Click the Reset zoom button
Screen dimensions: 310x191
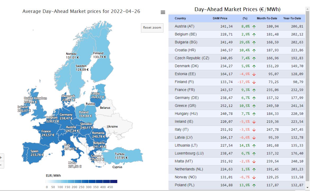pyautogui.click(x=152, y=28)
